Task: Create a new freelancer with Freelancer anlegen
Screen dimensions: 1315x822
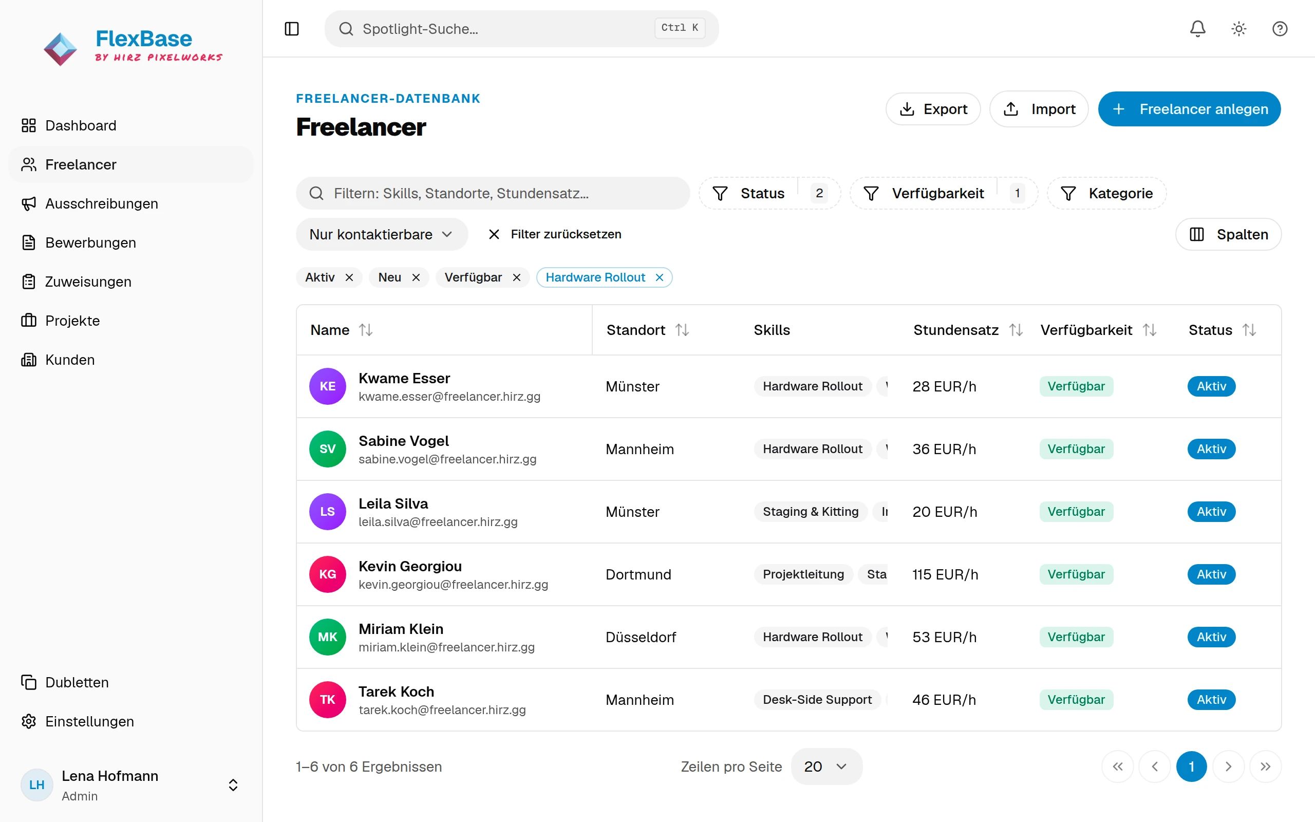Action: (x=1189, y=109)
